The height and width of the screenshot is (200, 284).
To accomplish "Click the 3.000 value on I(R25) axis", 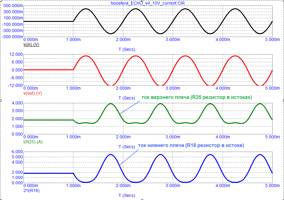I will [x=17, y=111].
